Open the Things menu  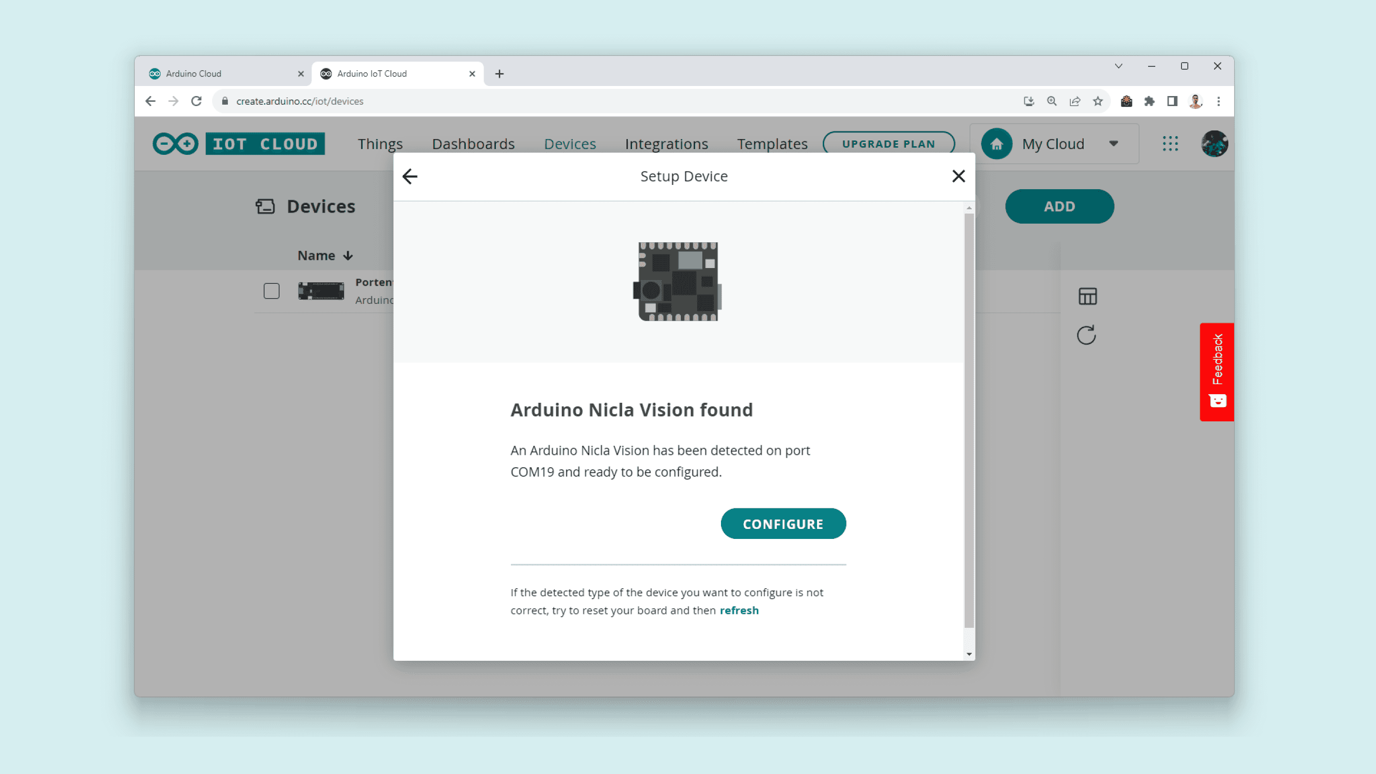coord(380,144)
